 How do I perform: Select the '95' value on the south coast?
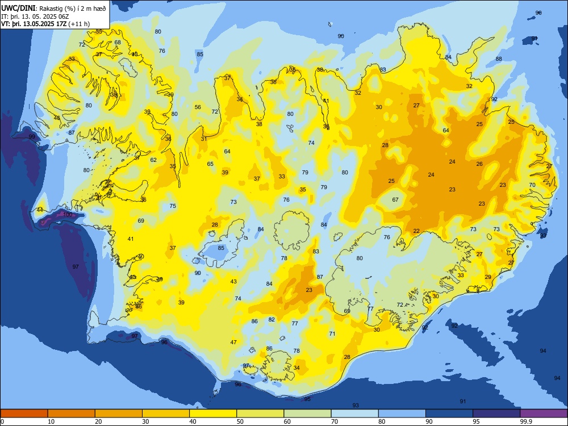click(307, 399)
